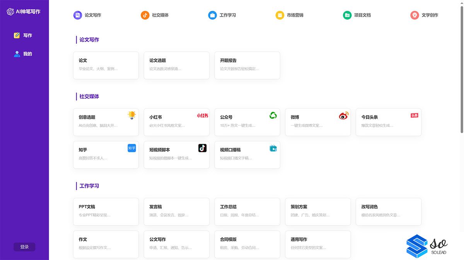Click the red 文学创作 lightbulb icon
Viewport: 464px width, 260px height.
pos(415,15)
